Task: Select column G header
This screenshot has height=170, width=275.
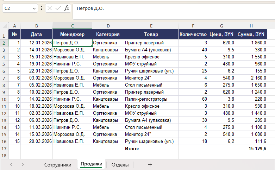Action: [x=221, y=26]
